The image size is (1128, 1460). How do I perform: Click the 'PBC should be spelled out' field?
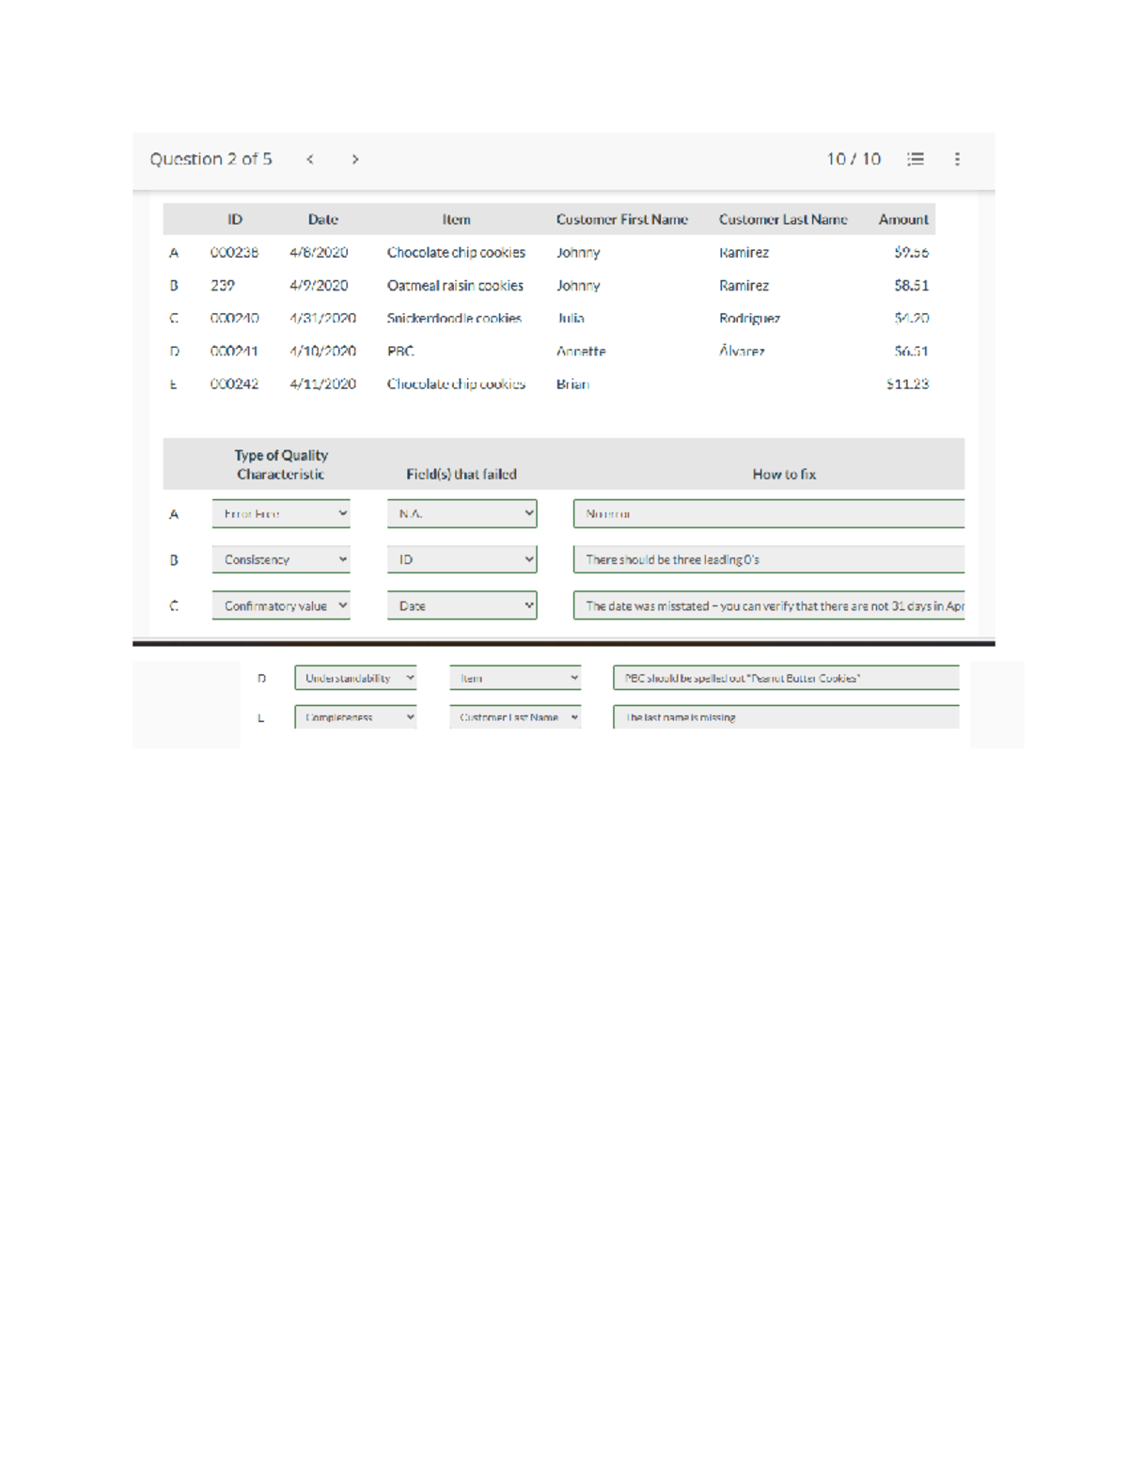coord(785,679)
